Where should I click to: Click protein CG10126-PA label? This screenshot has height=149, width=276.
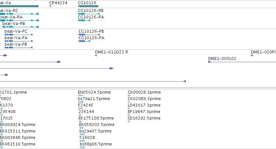[91, 38]
